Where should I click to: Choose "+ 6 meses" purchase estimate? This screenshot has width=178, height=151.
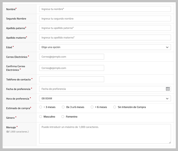[x=92, y=107]
